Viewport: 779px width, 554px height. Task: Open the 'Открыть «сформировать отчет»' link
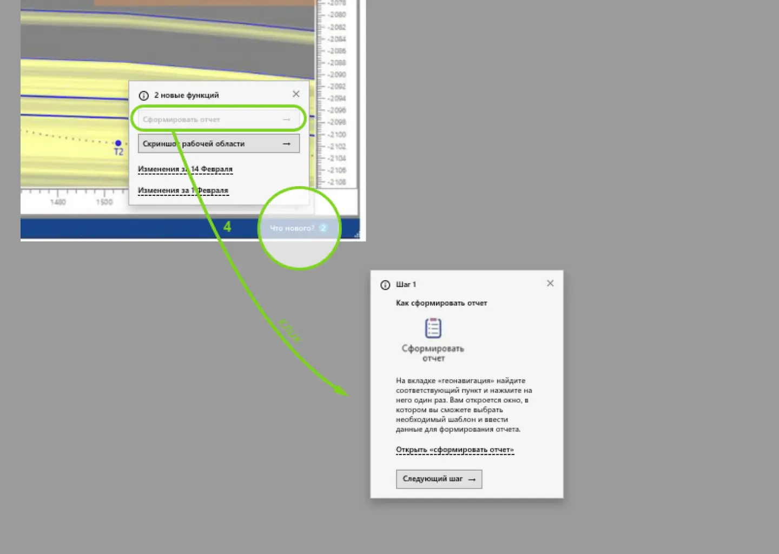(x=455, y=450)
